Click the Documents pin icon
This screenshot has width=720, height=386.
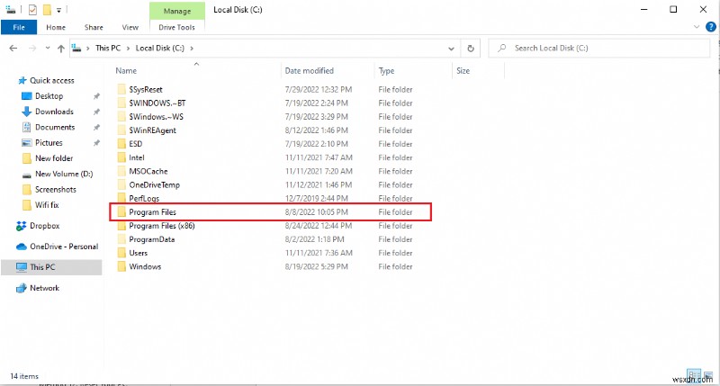96,128
